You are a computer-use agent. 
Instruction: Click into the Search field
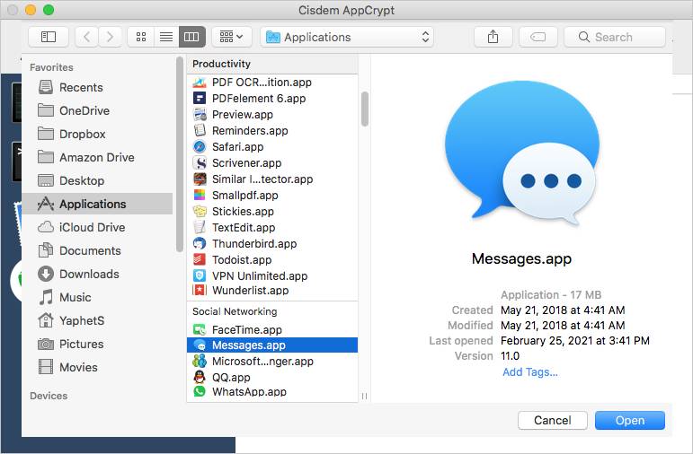(x=614, y=37)
